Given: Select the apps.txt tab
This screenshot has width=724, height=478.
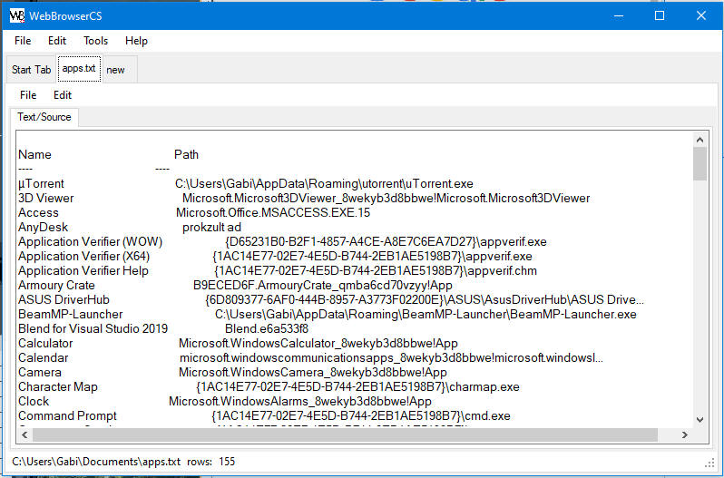Looking at the screenshot, I should [79, 68].
